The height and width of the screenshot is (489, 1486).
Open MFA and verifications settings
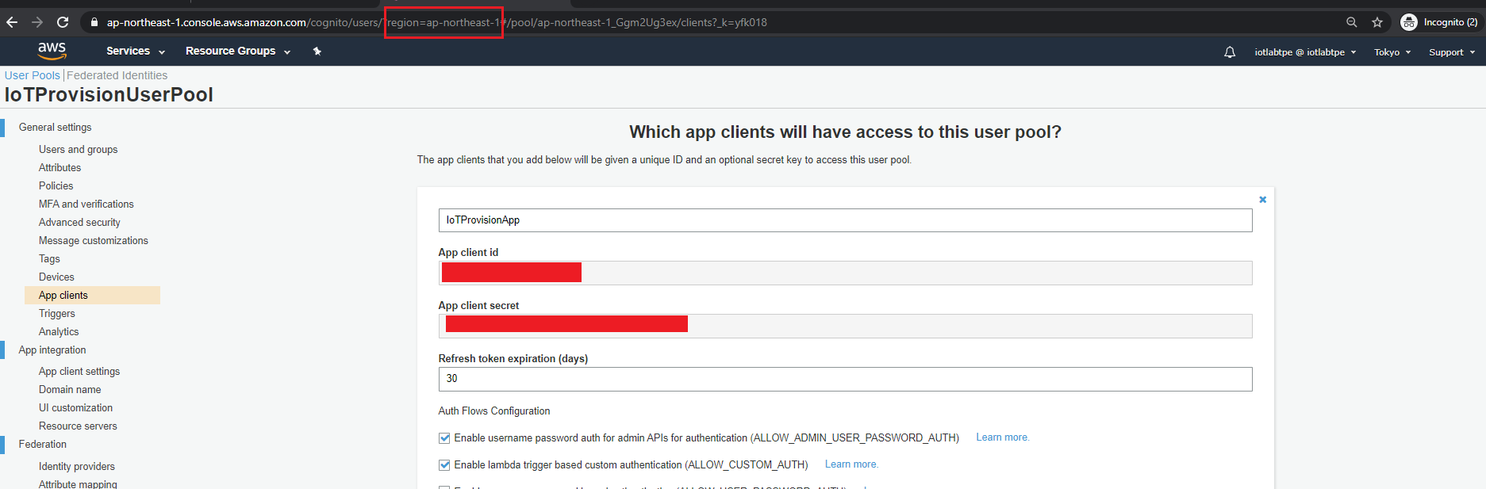click(86, 204)
